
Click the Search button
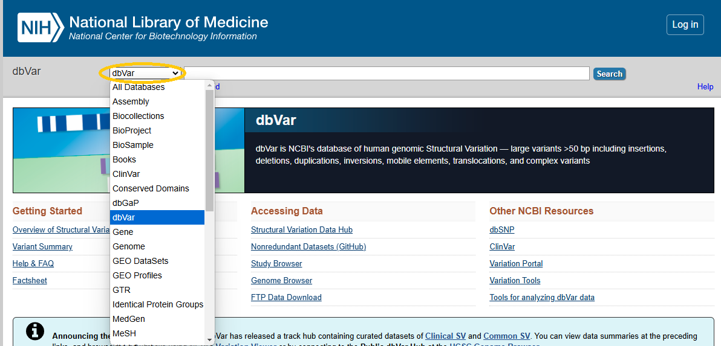609,74
